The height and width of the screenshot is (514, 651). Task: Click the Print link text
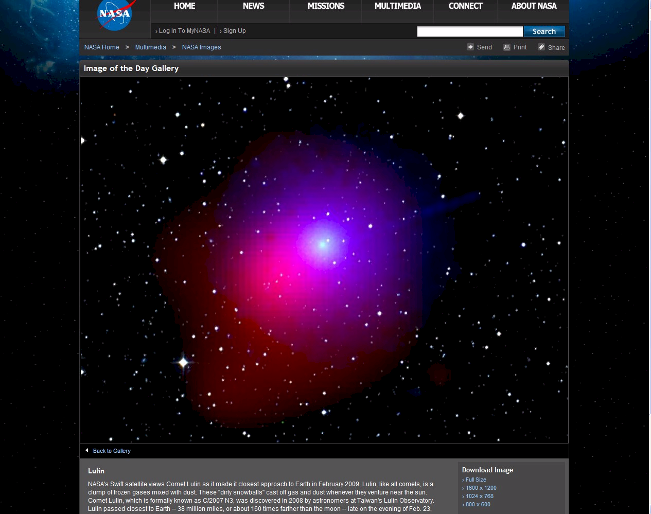click(520, 47)
